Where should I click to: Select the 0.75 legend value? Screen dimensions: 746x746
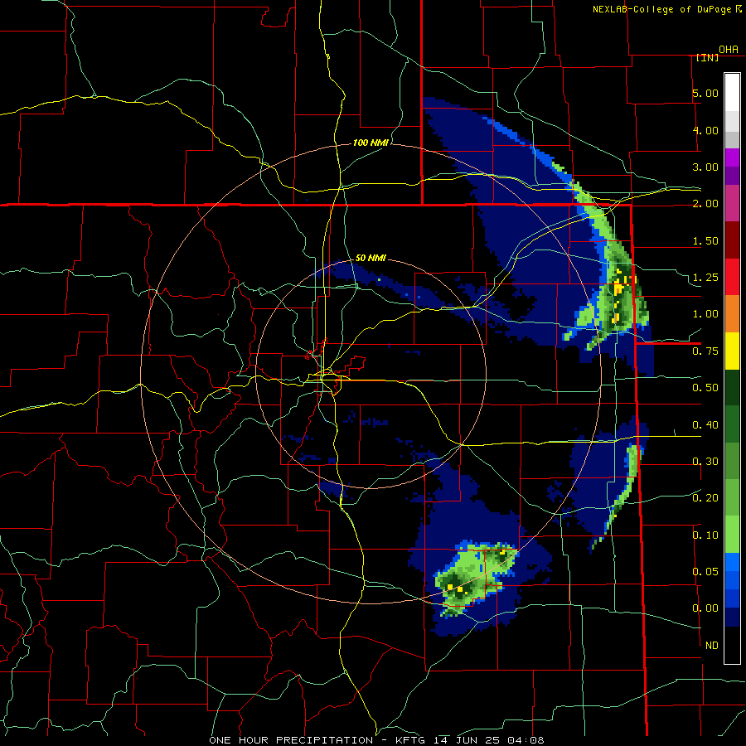pos(705,351)
